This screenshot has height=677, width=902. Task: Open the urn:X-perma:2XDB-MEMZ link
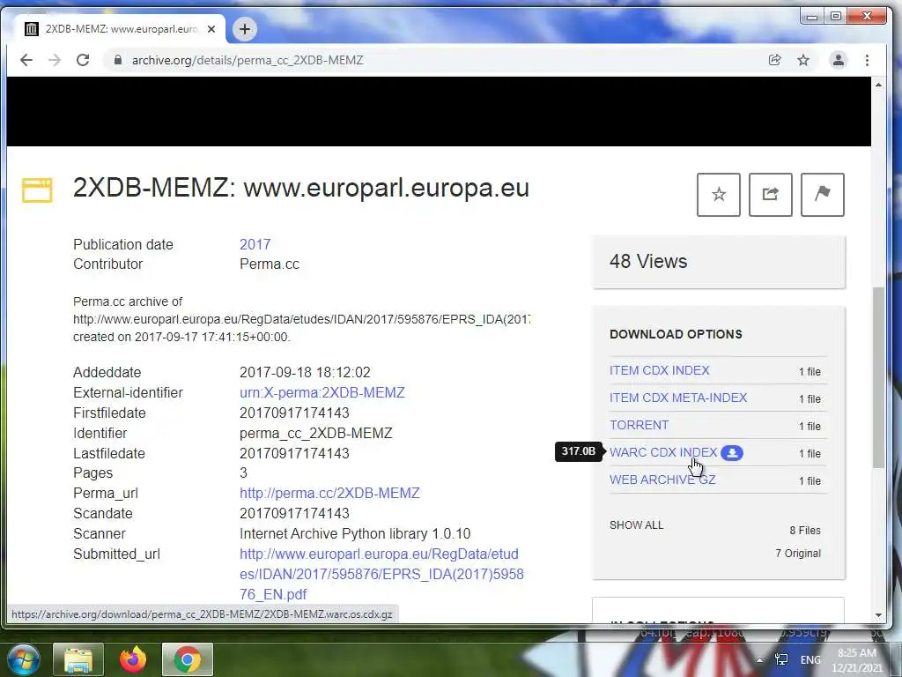322,392
